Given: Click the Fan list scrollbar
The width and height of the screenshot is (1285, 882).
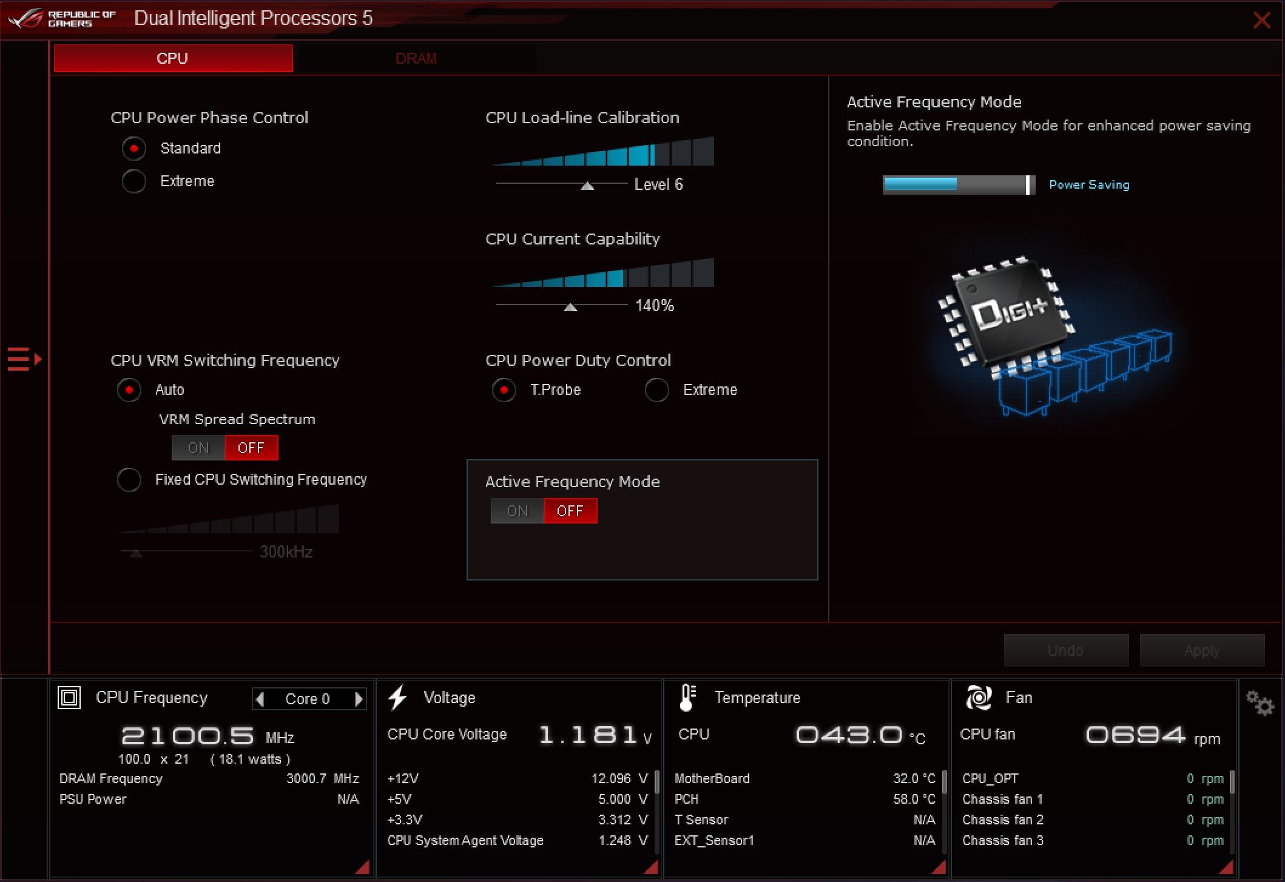Looking at the screenshot, I should 1232,782.
